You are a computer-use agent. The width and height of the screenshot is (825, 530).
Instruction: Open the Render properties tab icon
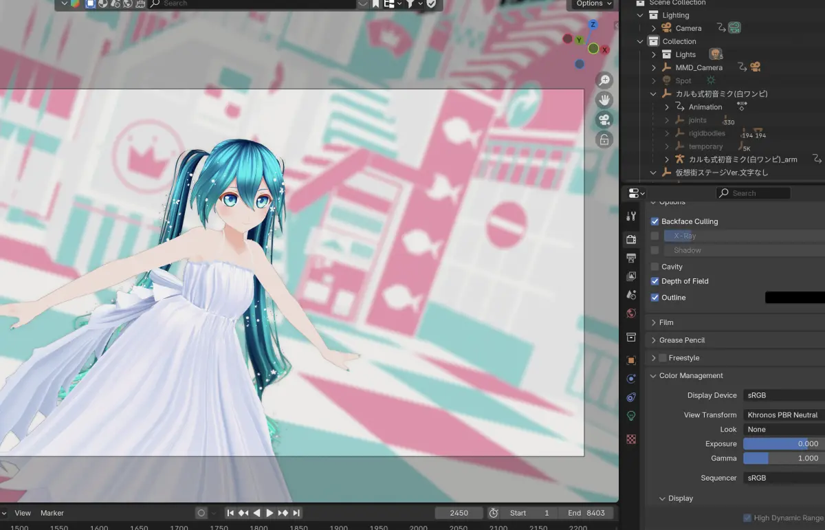[631, 239]
